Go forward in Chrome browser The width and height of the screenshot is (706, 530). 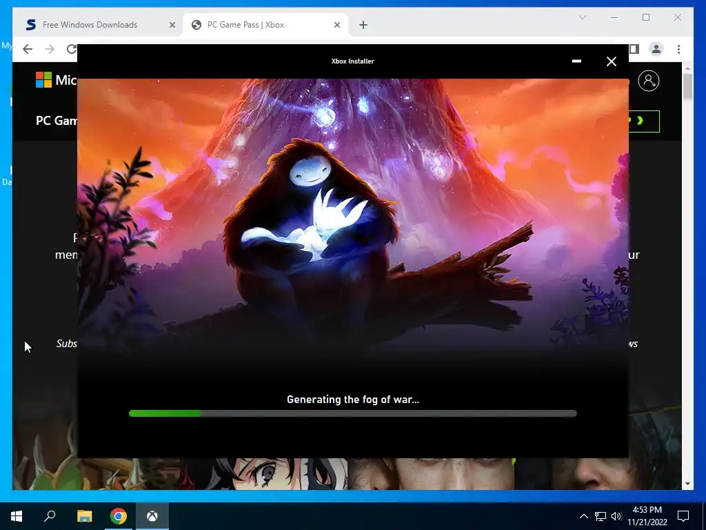click(50, 49)
